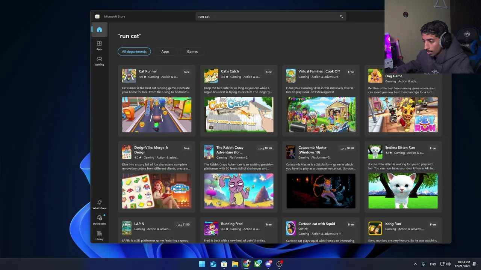Image resolution: width=481 pixels, height=270 pixels.
Task: Click Free button for Cartoon cat Squid game
Action: 351,225
